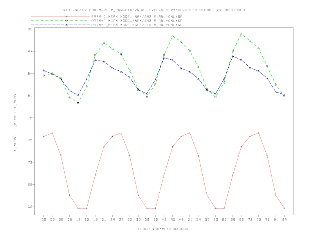Viewport: 310px width, 239px height.
Task: Select legend entry PARM=F_MEAN MODEL=GFS/216
Action: (x=137, y=25)
